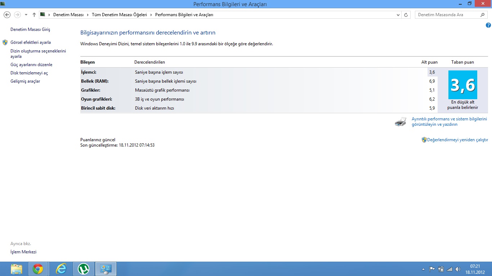Select the 'Birincil sabit disk:' row label

click(98, 108)
